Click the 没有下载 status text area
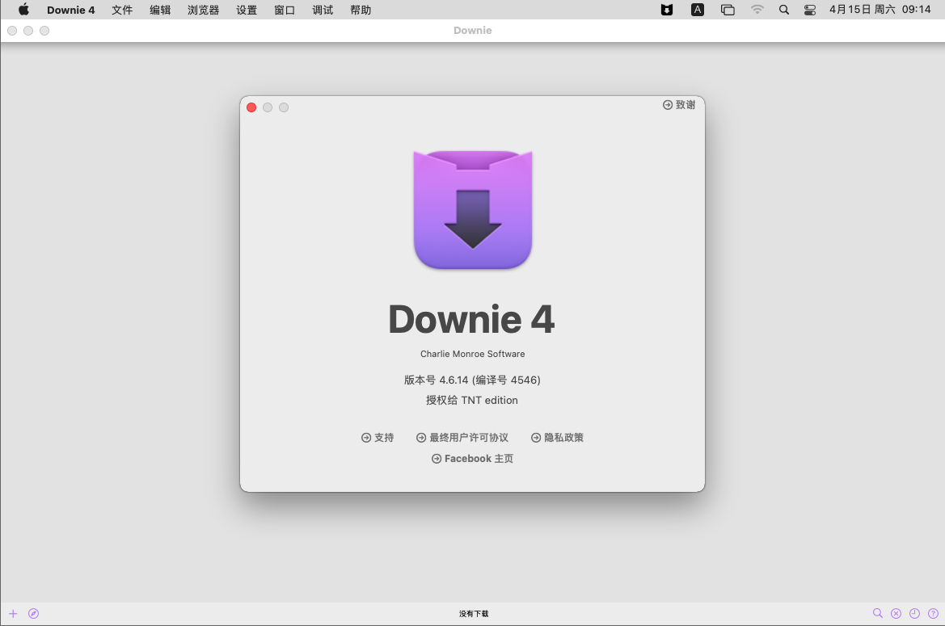This screenshot has width=945, height=626. tap(472, 614)
